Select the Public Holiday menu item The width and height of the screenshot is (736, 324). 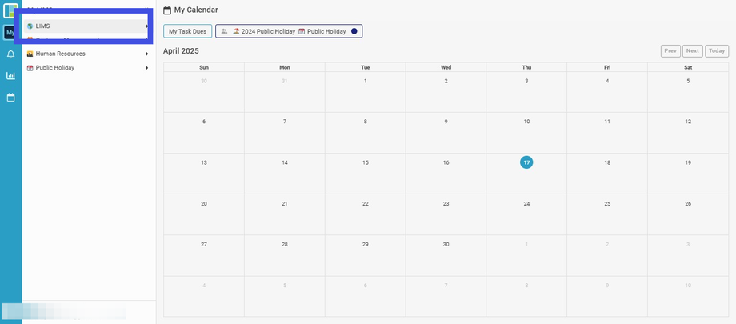pos(55,68)
